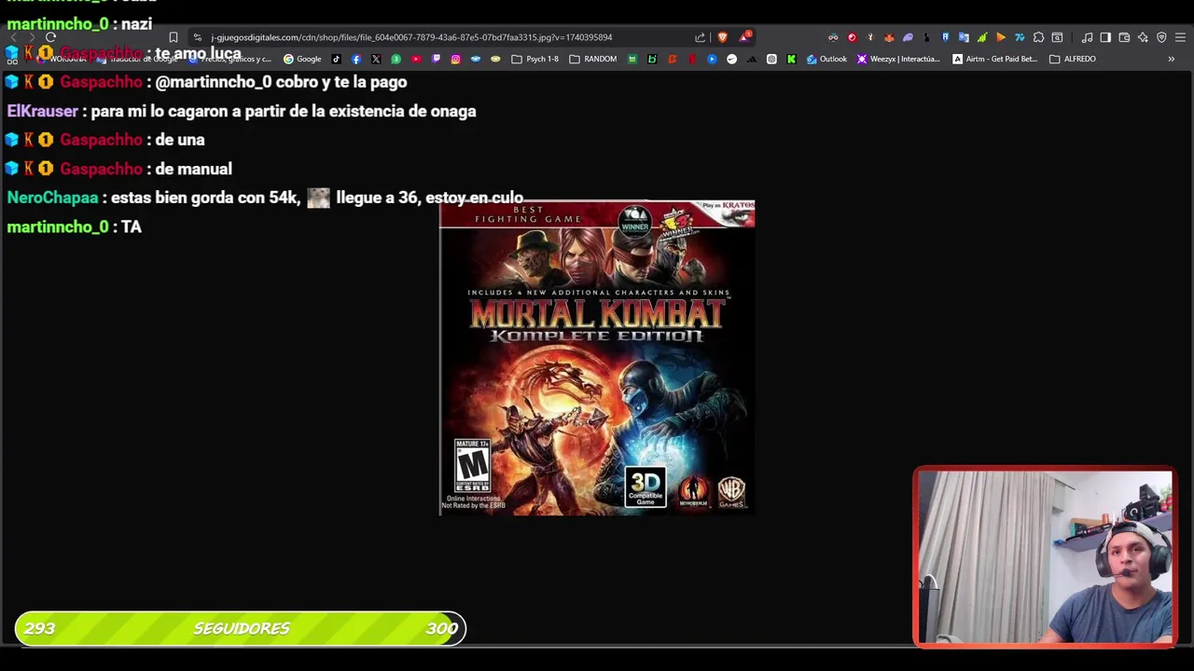This screenshot has height=671, width=1194.
Task: Open the music note playlist icon
Action: coord(1087,37)
